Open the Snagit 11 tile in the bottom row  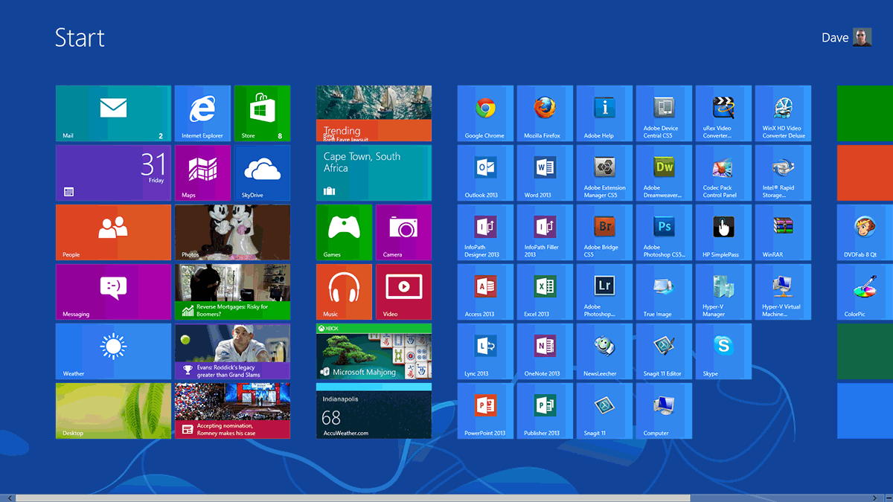604,411
